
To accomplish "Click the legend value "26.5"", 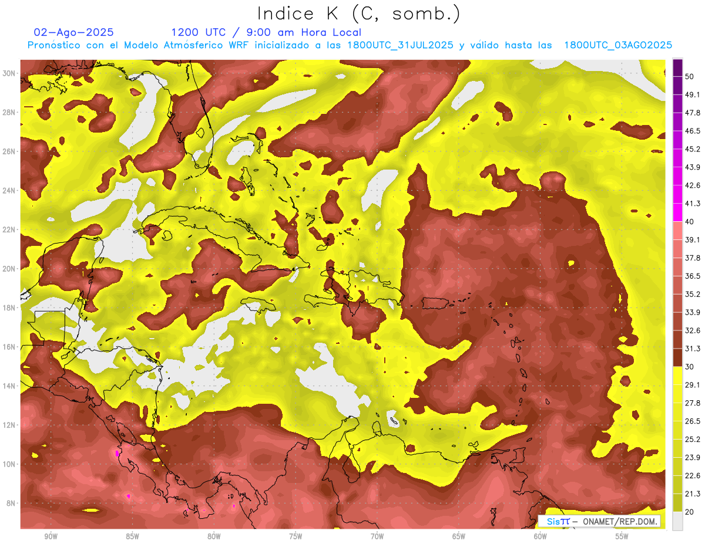I will (693, 421).
